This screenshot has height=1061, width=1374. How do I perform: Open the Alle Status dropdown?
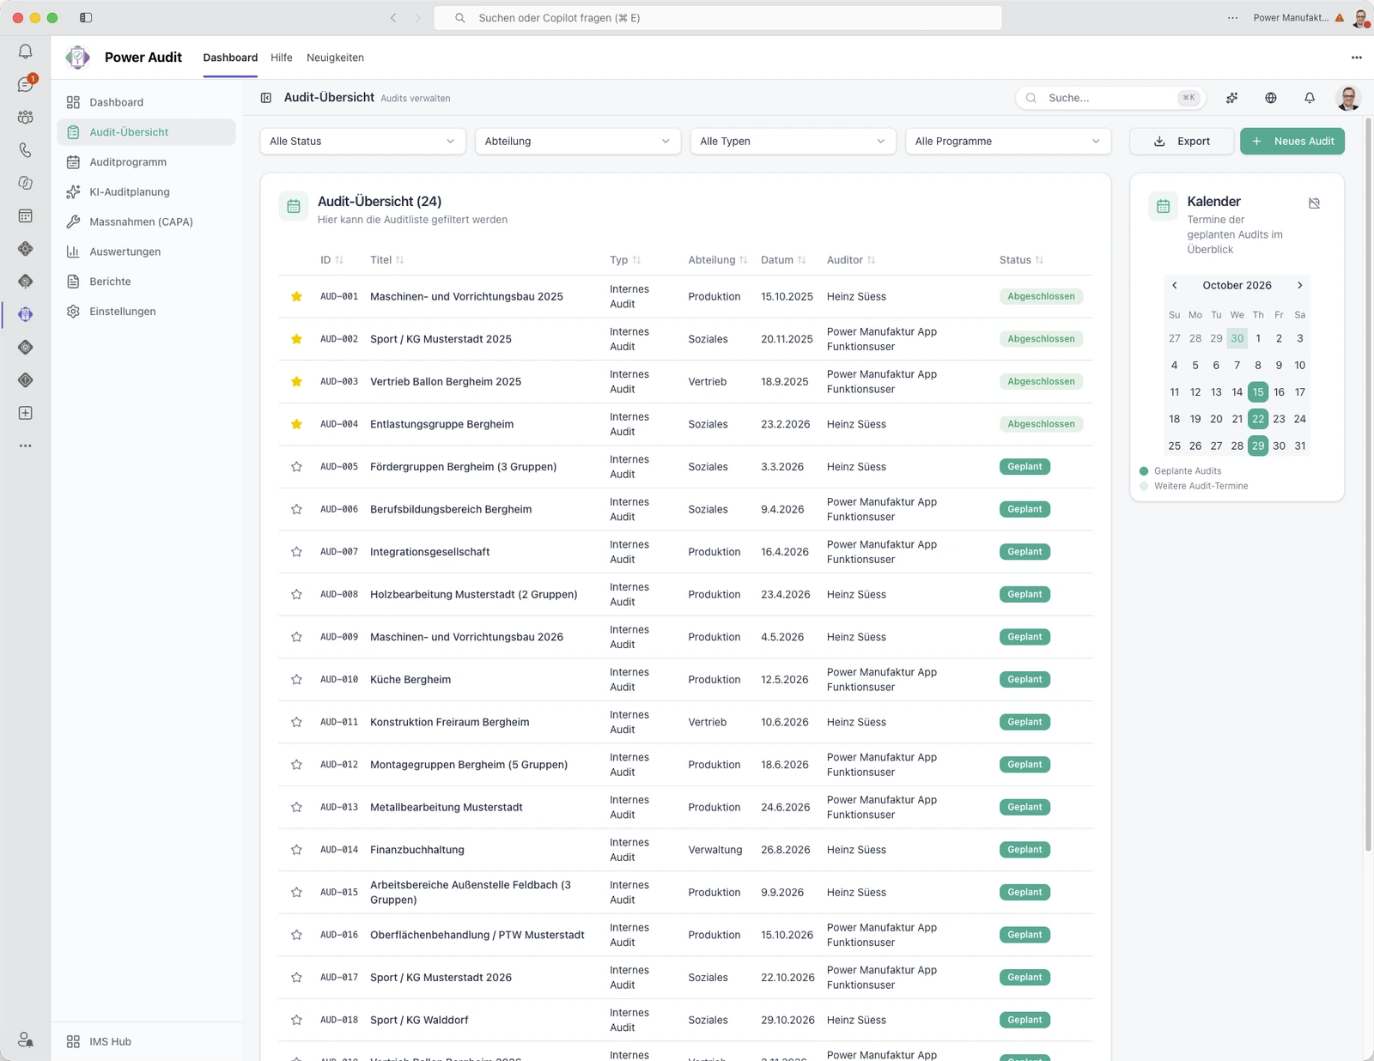pos(362,141)
